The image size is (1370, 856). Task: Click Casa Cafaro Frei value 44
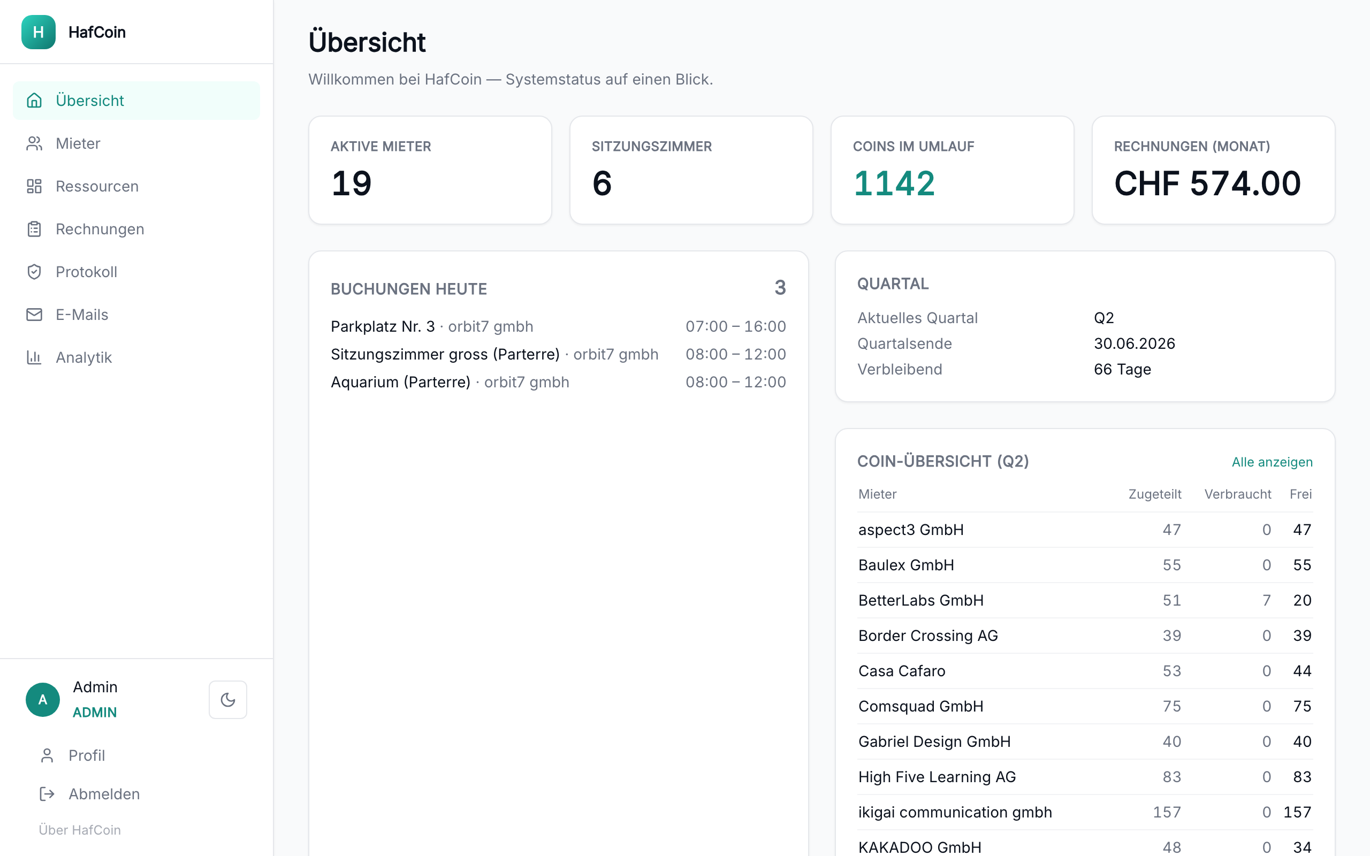(x=1302, y=671)
